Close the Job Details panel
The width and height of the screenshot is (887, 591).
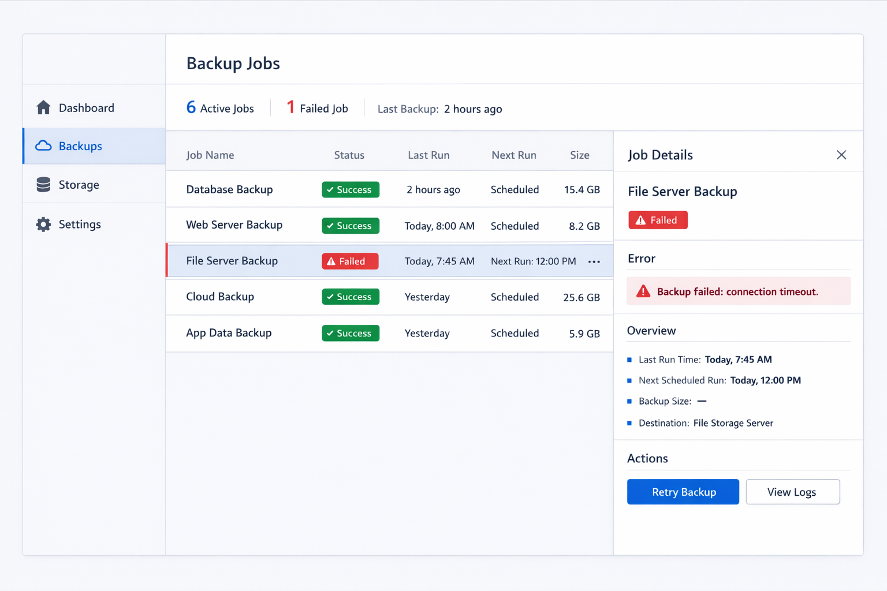[x=841, y=155]
